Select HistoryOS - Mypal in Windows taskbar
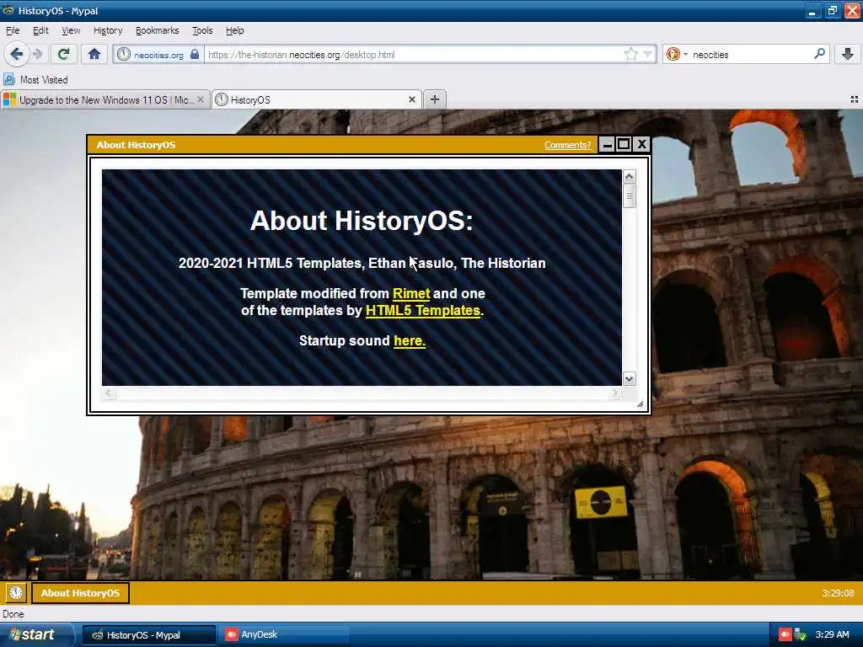The height and width of the screenshot is (647, 863). (148, 635)
